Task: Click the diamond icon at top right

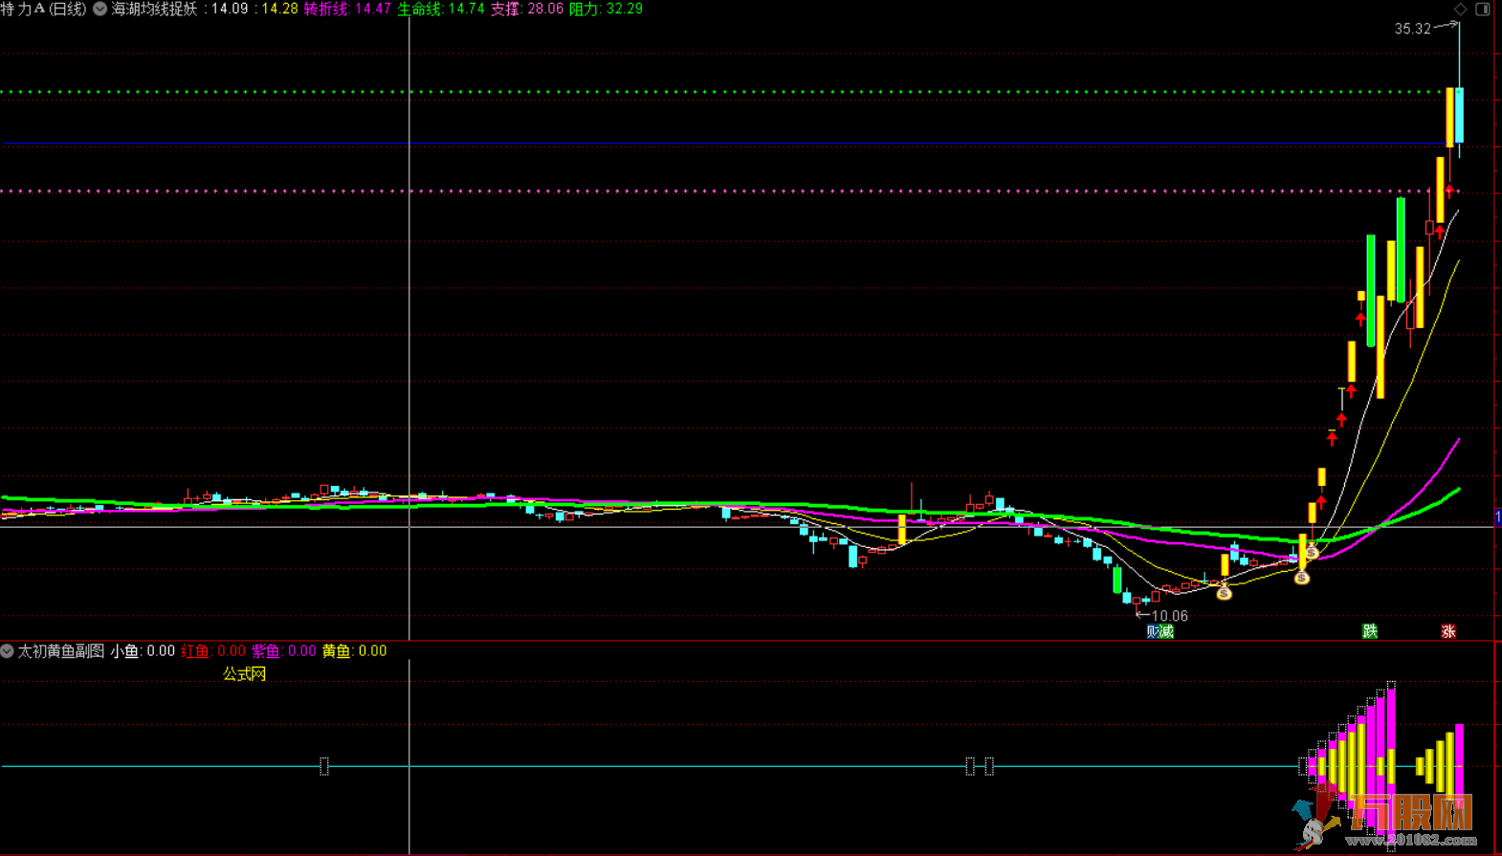Action: pos(1461,9)
